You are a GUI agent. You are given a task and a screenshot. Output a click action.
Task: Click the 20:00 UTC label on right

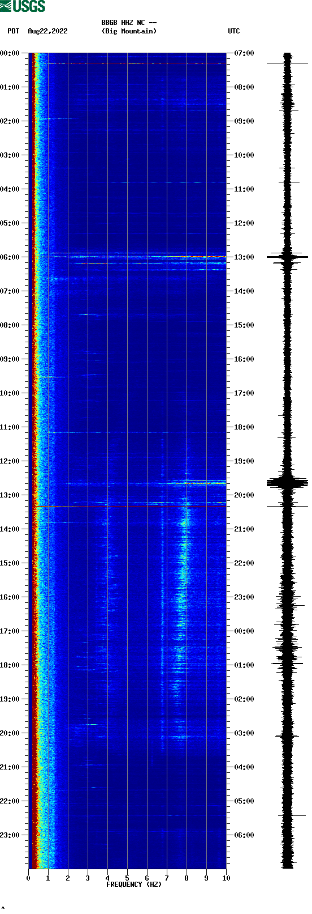click(244, 495)
